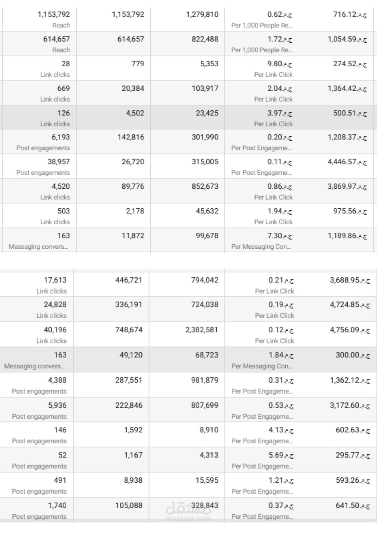This screenshot has width=377, height=533.
Task: Click the 38,957 Post engagements cell
Action: tap(39, 167)
